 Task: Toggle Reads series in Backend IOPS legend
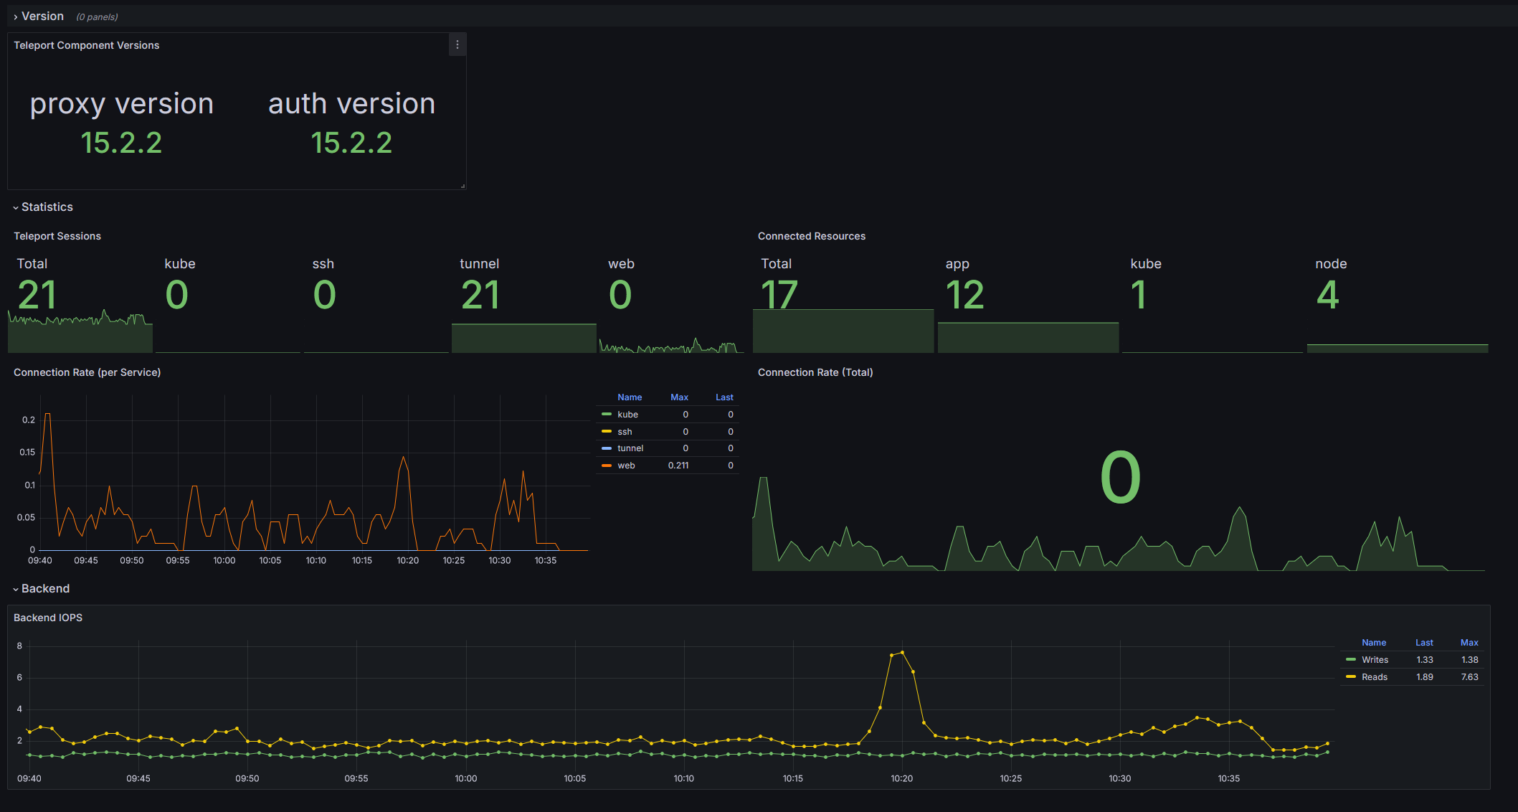click(x=1374, y=677)
